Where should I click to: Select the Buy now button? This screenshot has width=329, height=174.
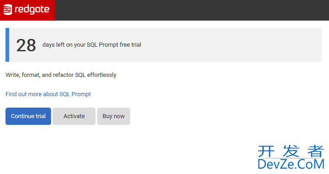[x=114, y=116]
